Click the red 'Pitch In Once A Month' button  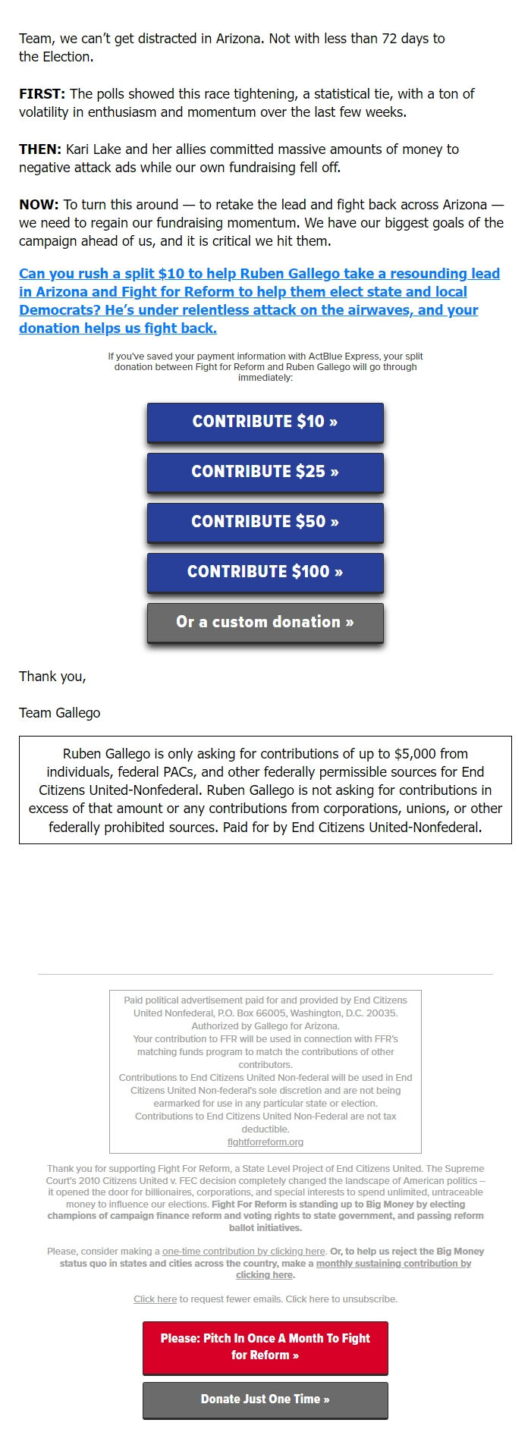[x=265, y=1348]
